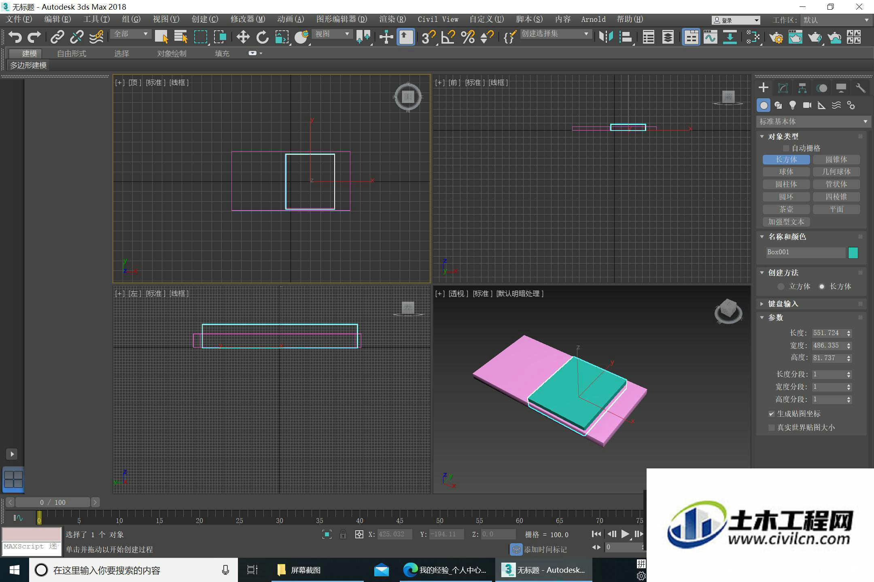
Task: Activate the Select and Scale tool
Action: [282, 37]
